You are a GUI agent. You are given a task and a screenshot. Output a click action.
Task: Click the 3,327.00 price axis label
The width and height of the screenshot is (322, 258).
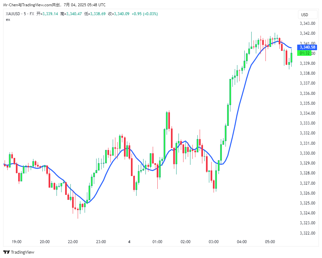pyautogui.click(x=307, y=183)
